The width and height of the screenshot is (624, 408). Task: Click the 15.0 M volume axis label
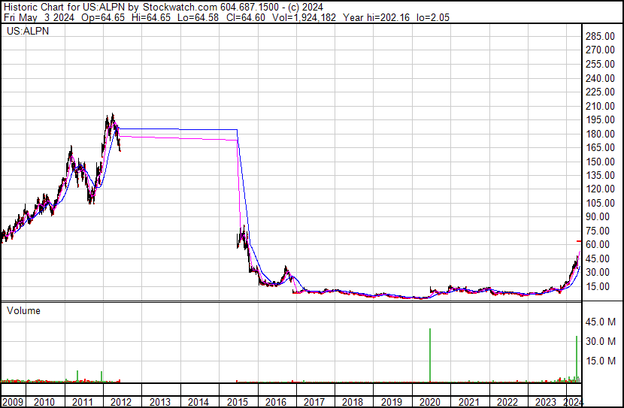(601, 361)
